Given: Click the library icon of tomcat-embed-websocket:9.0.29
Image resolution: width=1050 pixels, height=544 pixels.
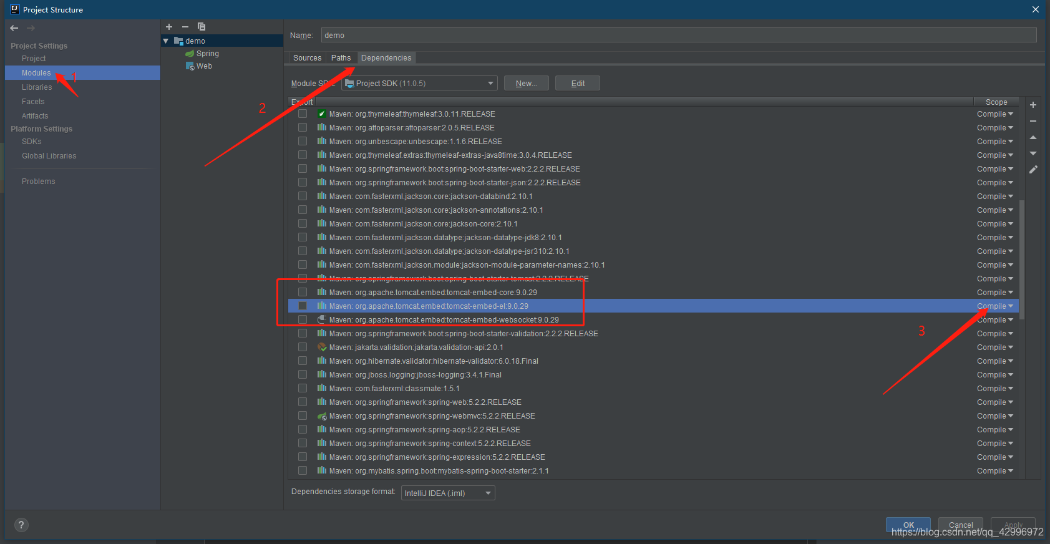Looking at the screenshot, I should 322,320.
